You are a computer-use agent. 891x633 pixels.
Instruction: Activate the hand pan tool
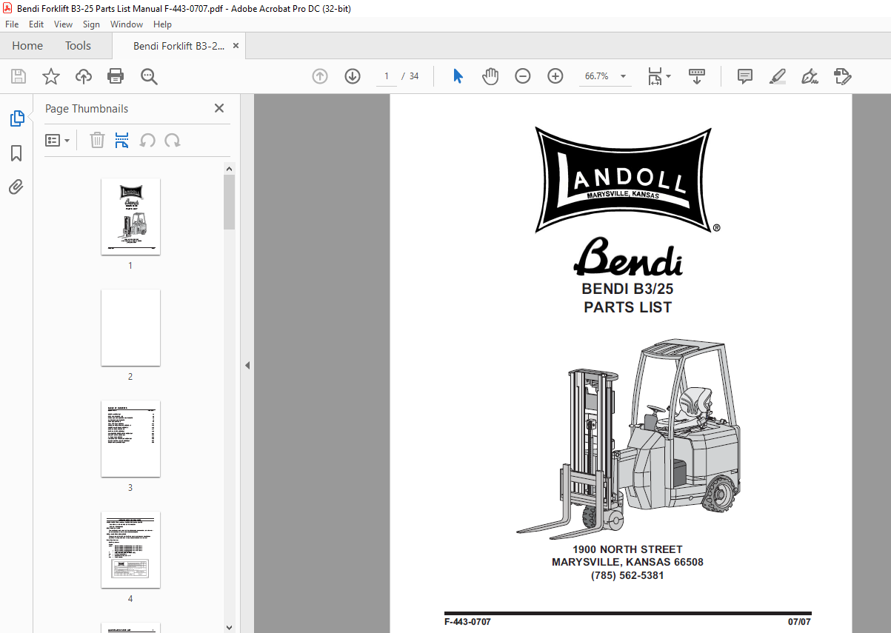[490, 76]
